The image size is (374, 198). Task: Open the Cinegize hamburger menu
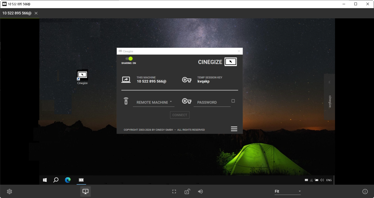234,129
